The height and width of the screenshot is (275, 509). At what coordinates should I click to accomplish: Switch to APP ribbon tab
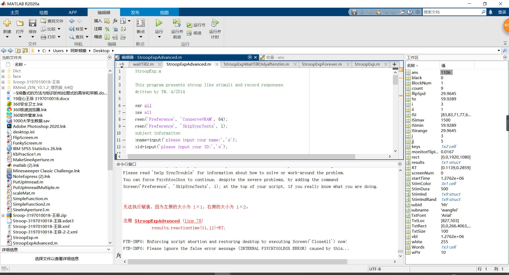73,12
